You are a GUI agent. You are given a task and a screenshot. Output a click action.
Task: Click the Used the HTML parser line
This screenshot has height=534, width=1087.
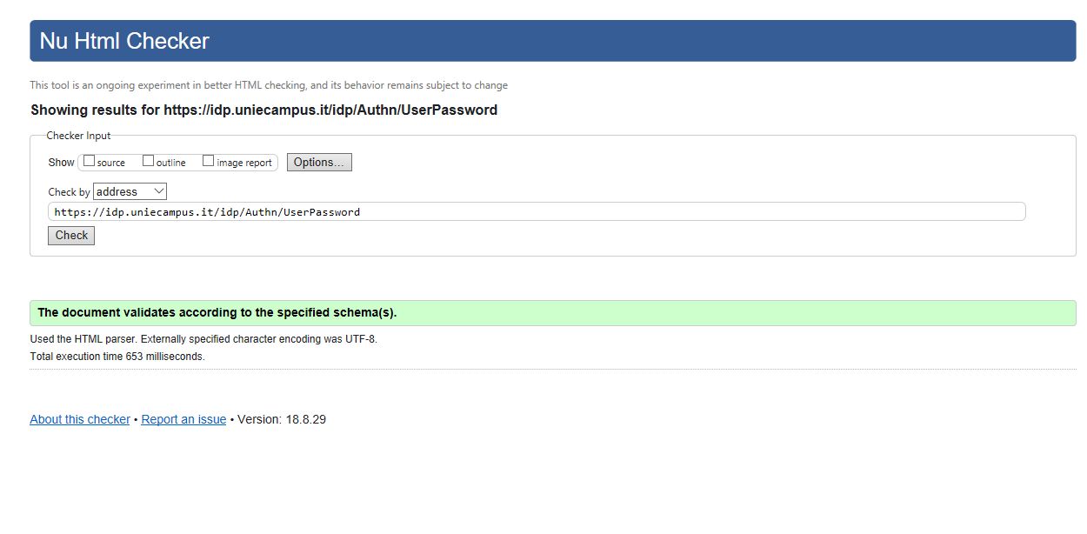coord(203,339)
